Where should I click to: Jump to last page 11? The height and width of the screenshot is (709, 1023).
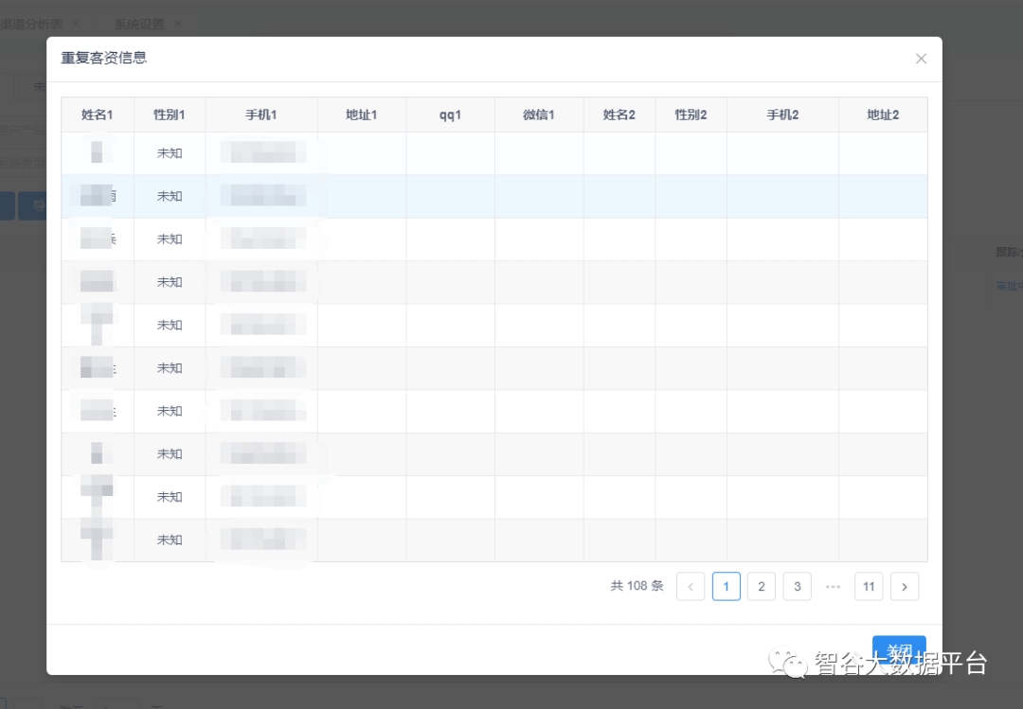coord(869,586)
